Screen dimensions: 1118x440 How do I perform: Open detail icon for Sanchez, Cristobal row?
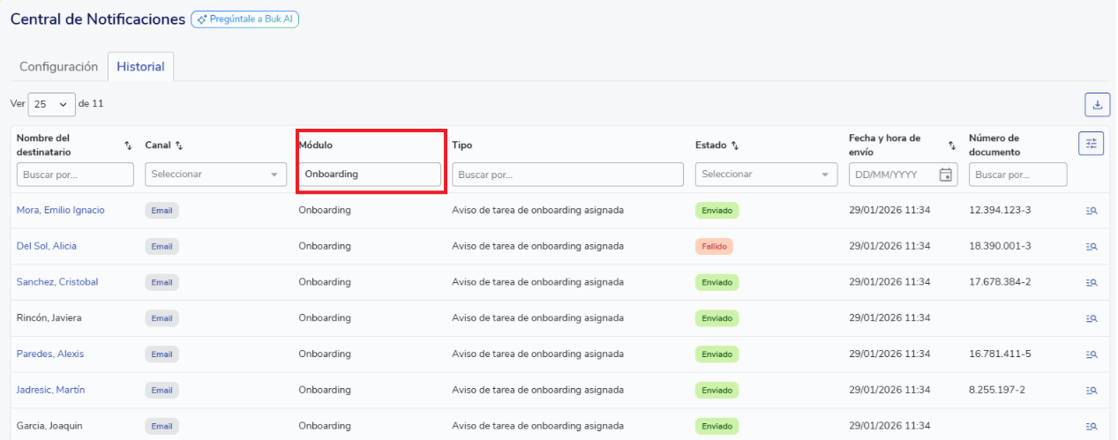[1092, 283]
